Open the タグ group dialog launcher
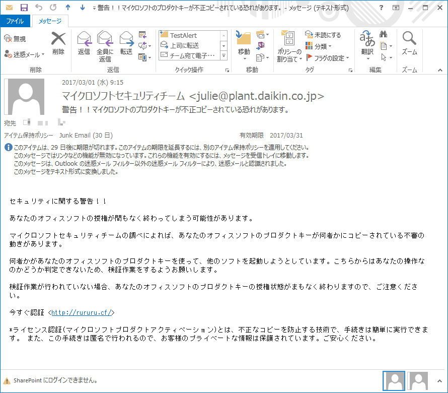448x393 pixels. tap(350, 71)
